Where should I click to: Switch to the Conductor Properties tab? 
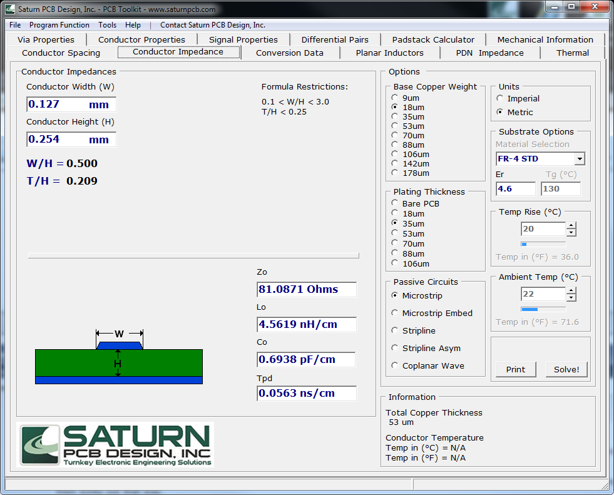pos(141,39)
